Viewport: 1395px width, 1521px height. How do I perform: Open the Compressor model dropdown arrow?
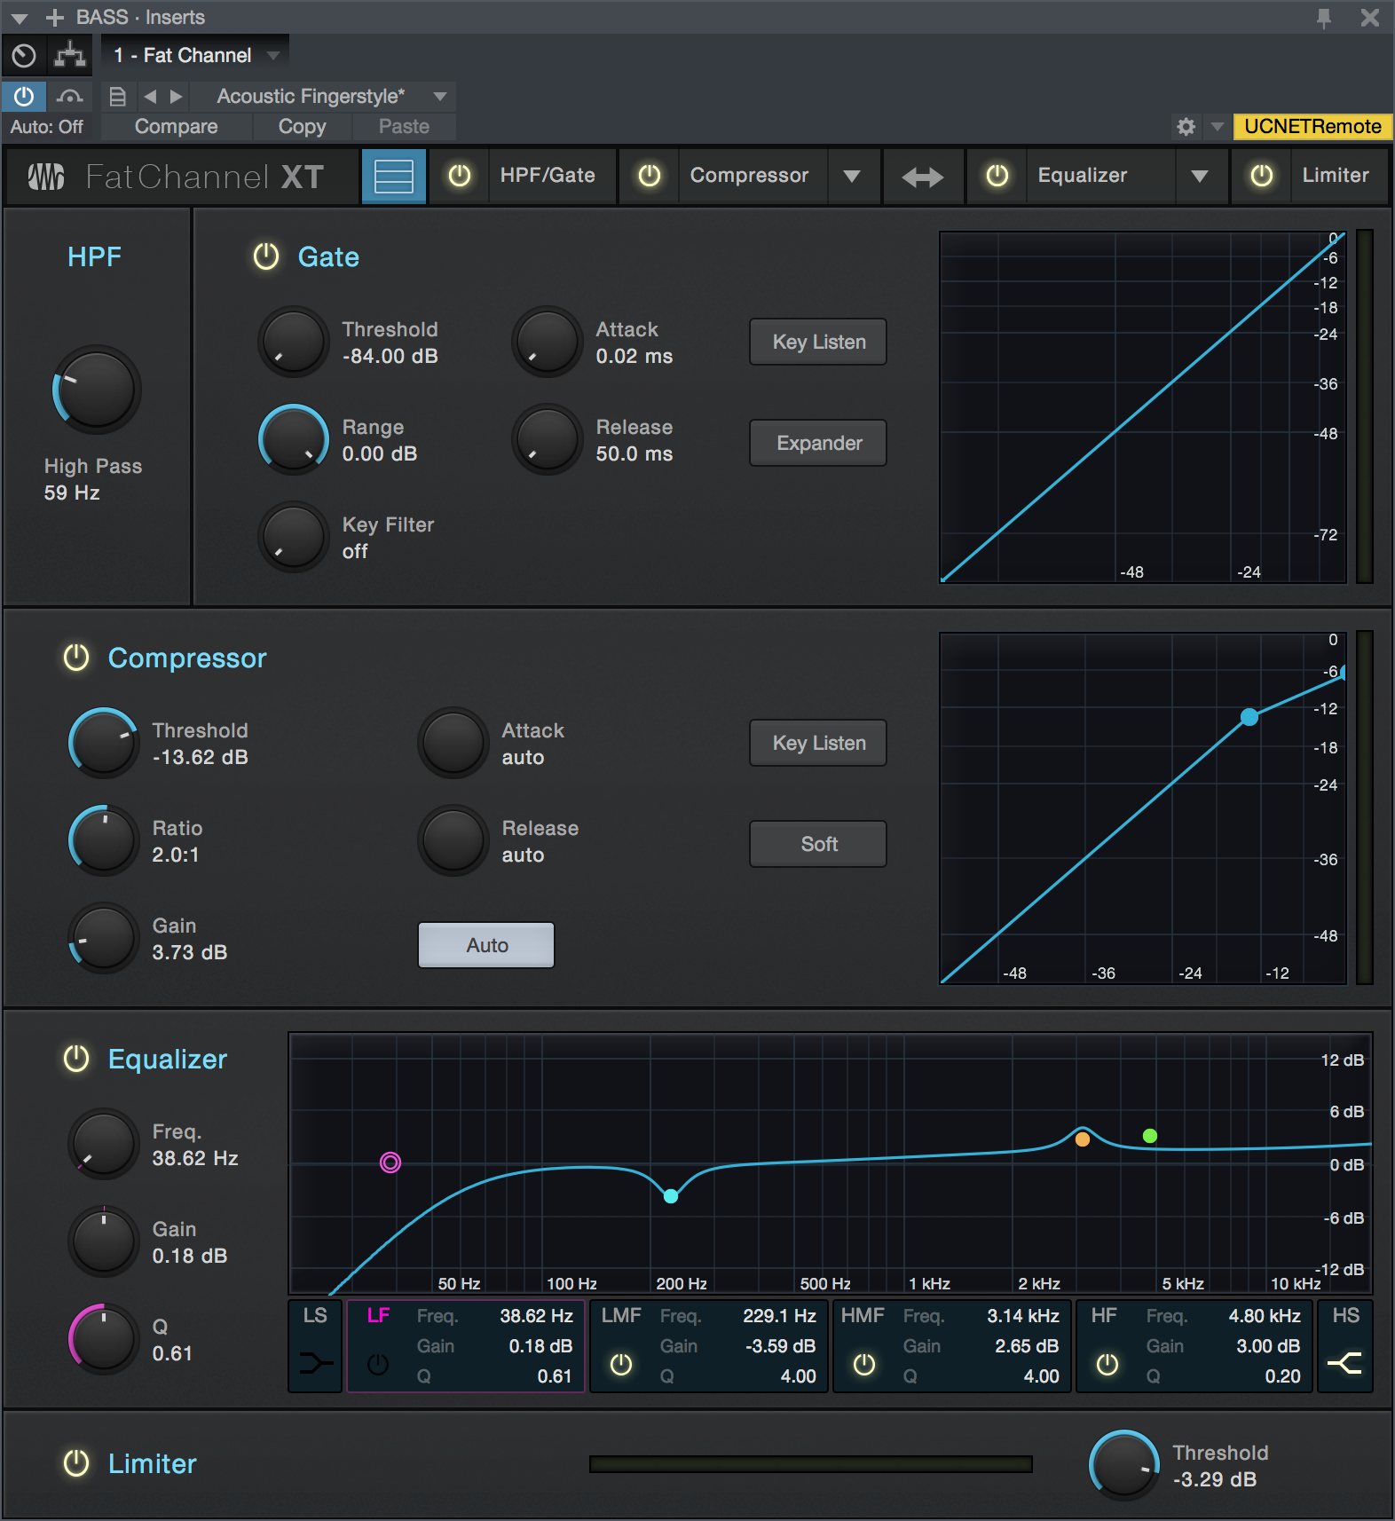852,176
